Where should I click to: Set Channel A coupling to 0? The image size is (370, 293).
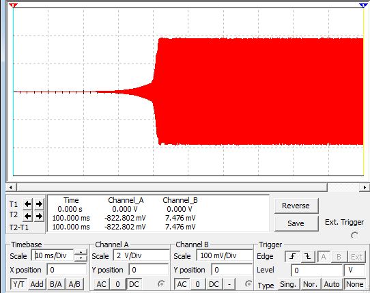(x=117, y=284)
